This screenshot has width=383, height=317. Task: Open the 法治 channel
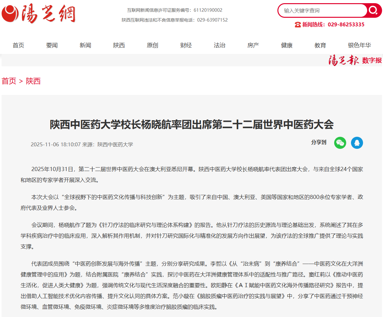(219, 45)
